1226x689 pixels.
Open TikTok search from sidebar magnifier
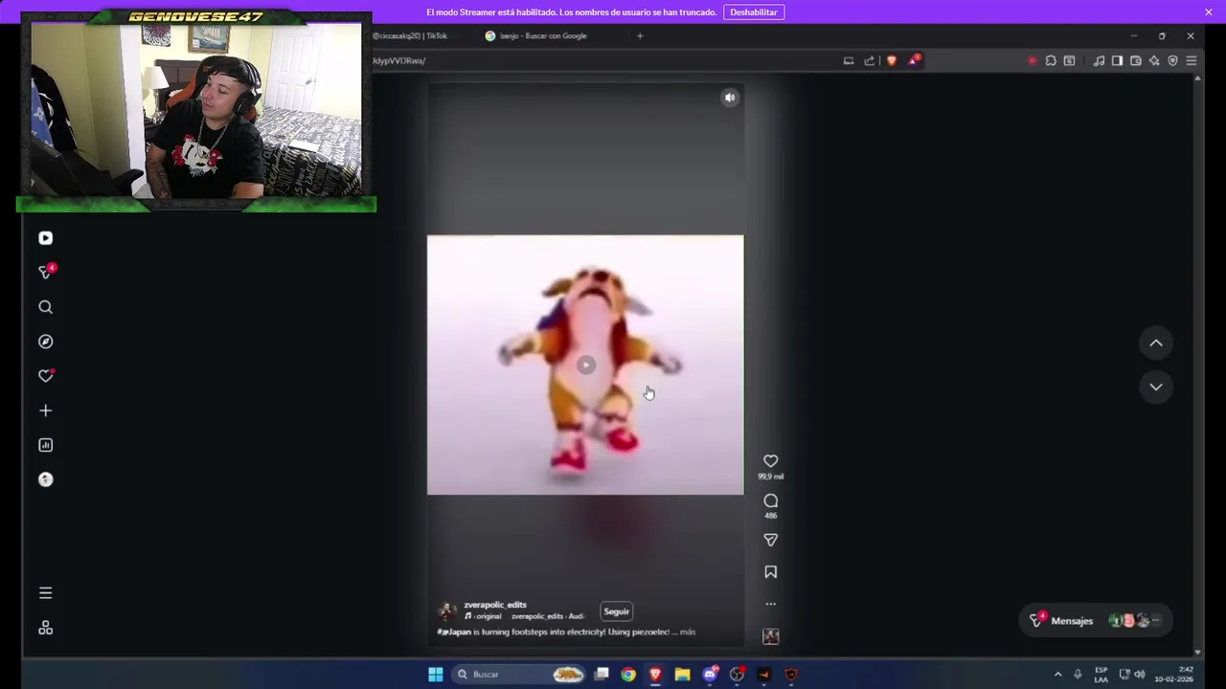[45, 307]
